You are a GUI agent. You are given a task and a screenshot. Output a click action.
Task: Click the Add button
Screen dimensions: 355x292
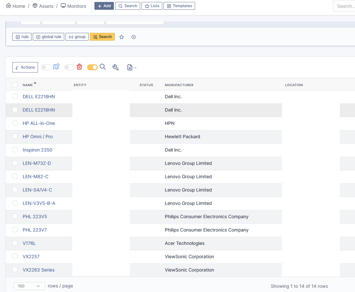click(104, 6)
